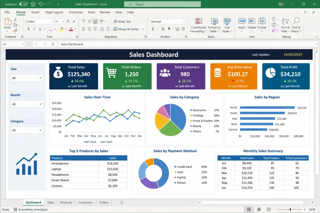
Task: Click the Increase Decimal icon
Action: 177,29
